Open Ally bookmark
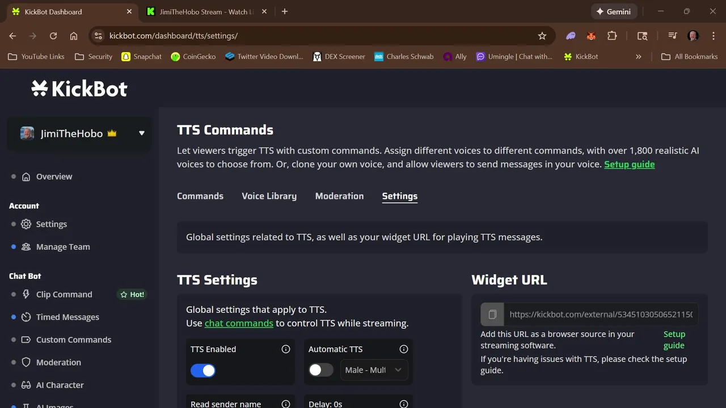 455,57
